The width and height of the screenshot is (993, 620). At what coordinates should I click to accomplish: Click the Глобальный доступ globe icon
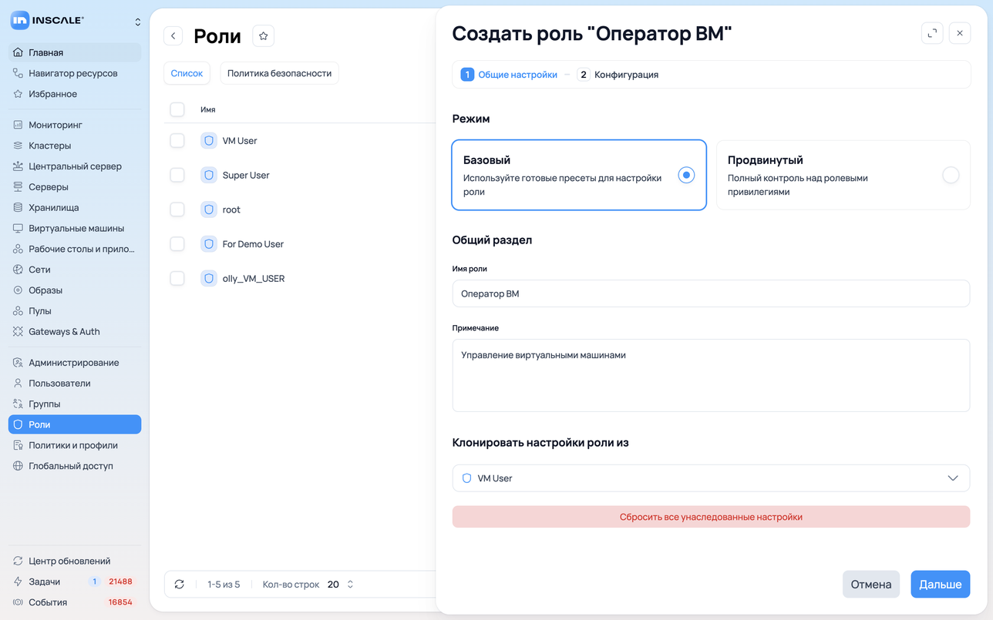click(19, 466)
